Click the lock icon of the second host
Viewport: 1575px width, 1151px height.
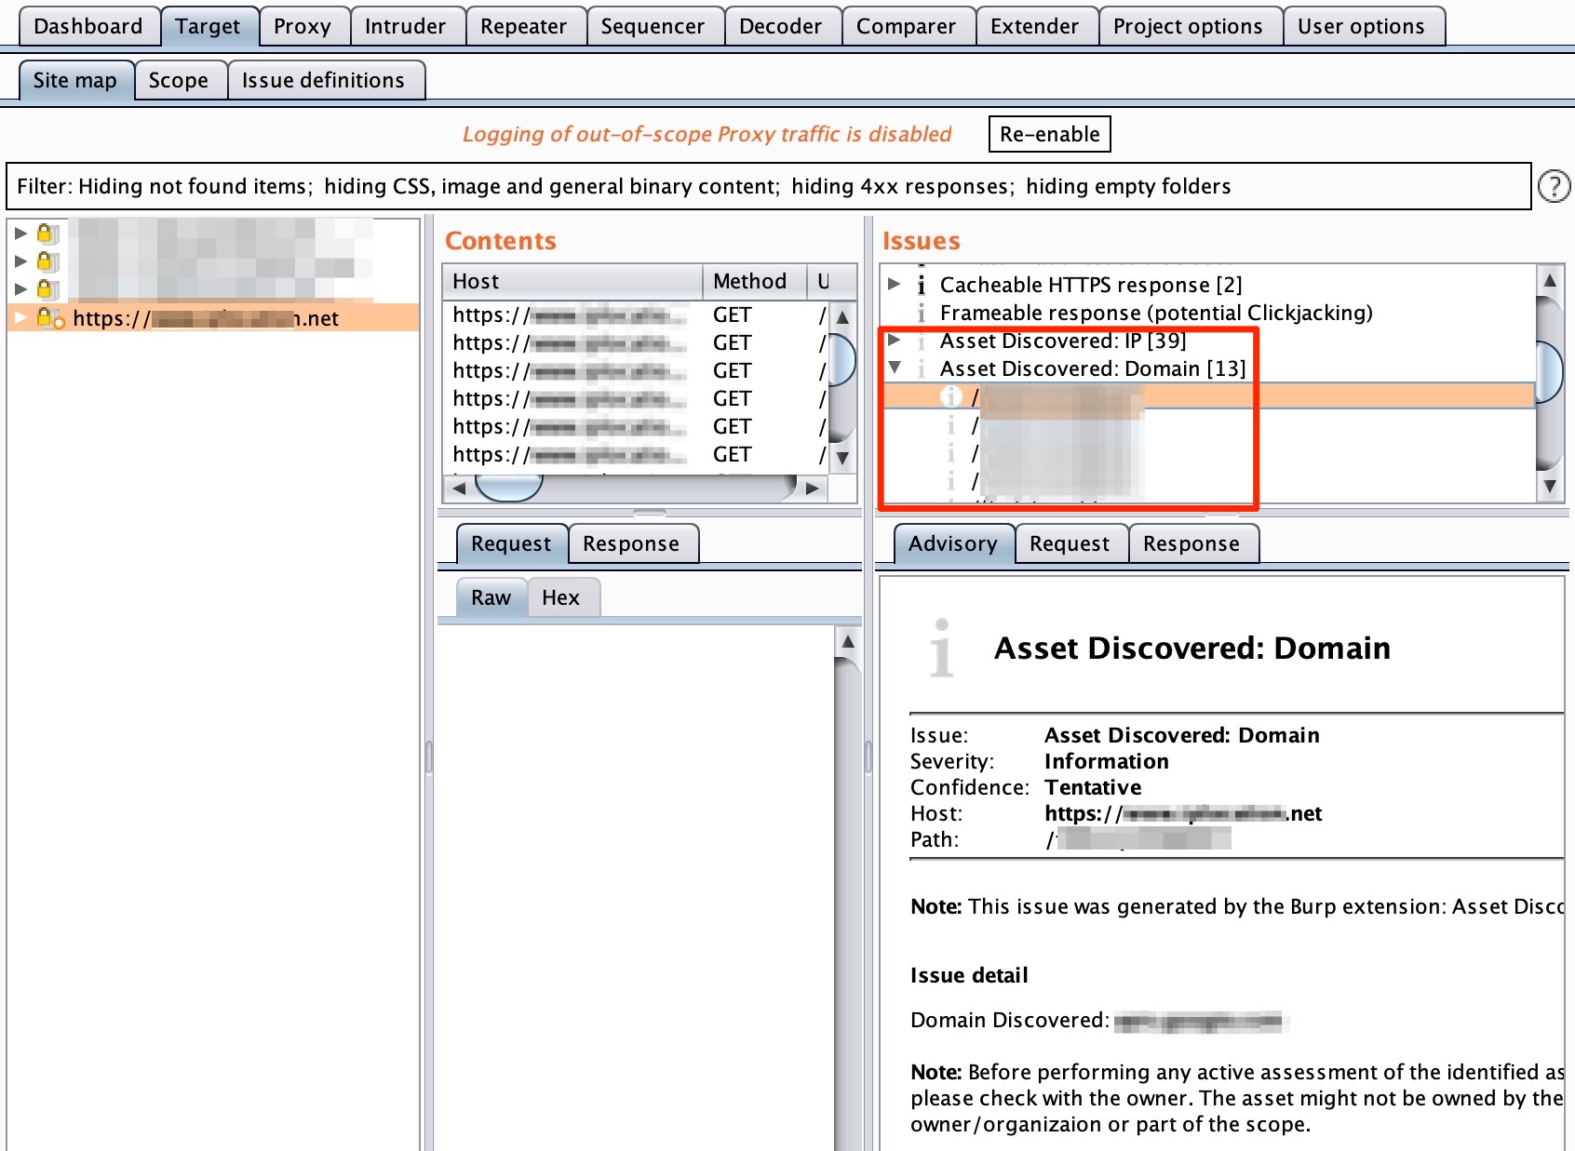coord(47,261)
